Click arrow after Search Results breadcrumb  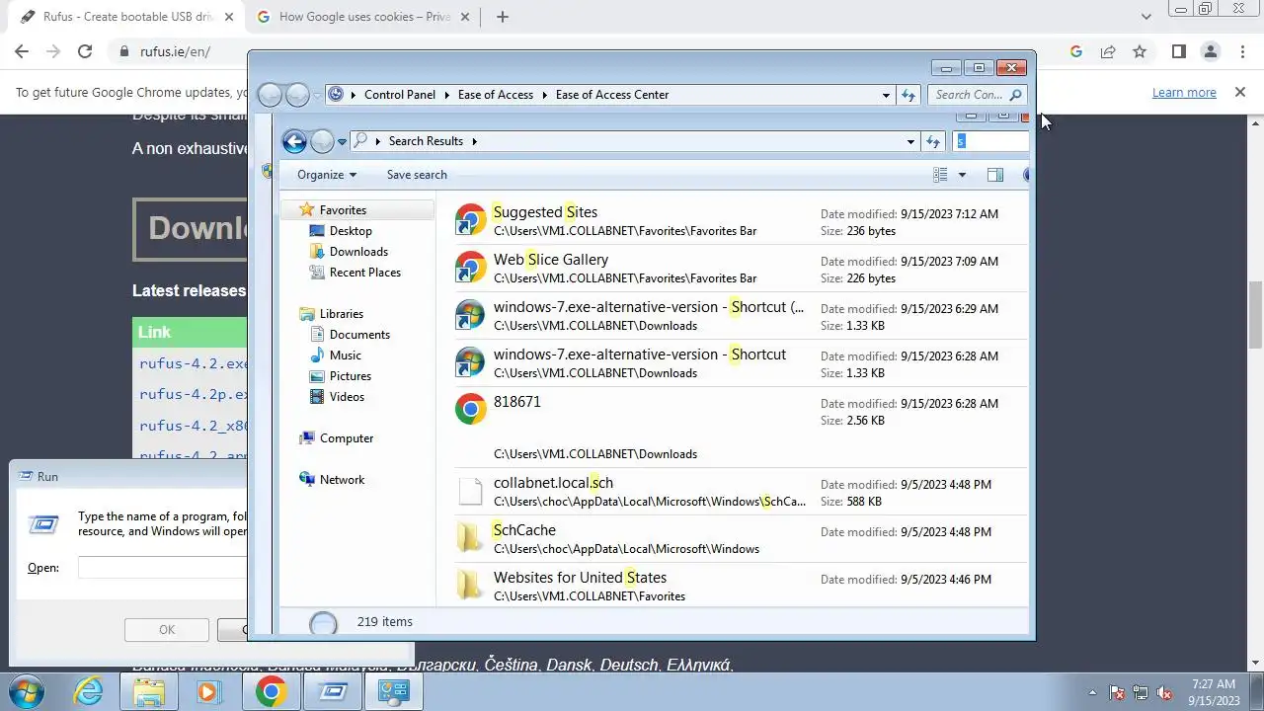[x=474, y=141]
